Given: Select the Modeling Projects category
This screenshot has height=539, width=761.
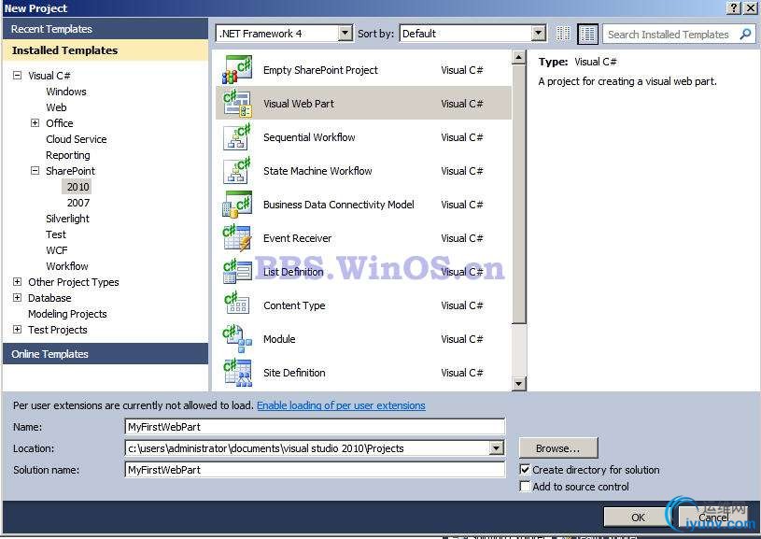Looking at the screenshot, I should [67, 314].
